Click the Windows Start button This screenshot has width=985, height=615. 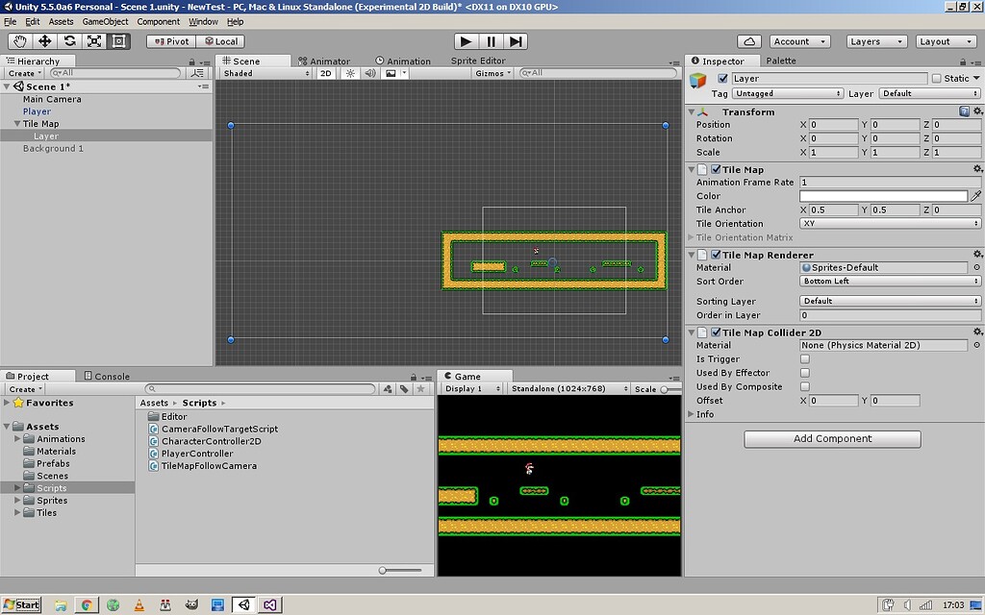point(20,603)
